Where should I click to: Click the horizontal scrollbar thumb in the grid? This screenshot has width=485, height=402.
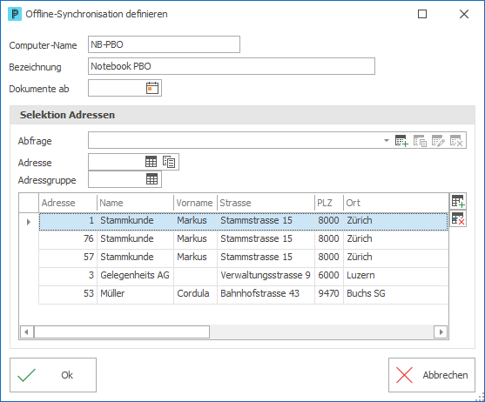point(122,332)
